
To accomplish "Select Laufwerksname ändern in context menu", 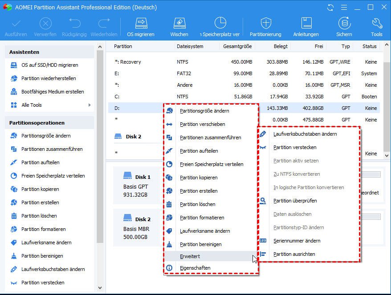I will [211, 231].
